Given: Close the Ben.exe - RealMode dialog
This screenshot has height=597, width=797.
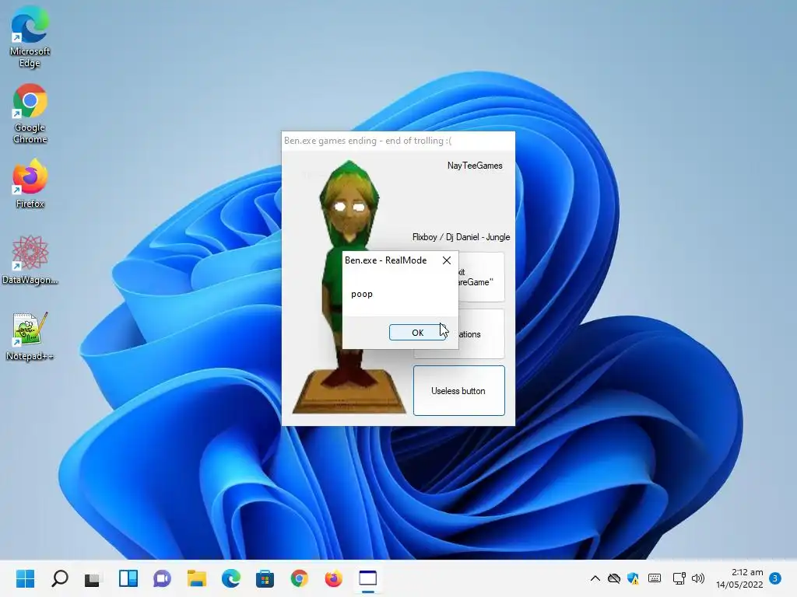Looking at the screenshot, I should click(447, 260).
